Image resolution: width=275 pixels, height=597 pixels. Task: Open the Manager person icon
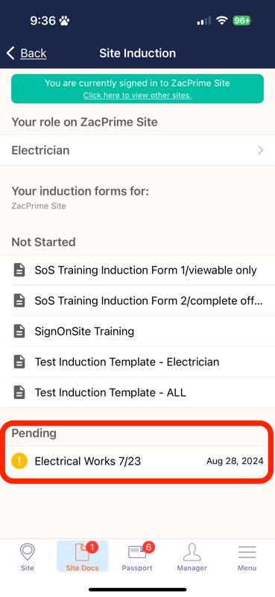pos(192,552)
